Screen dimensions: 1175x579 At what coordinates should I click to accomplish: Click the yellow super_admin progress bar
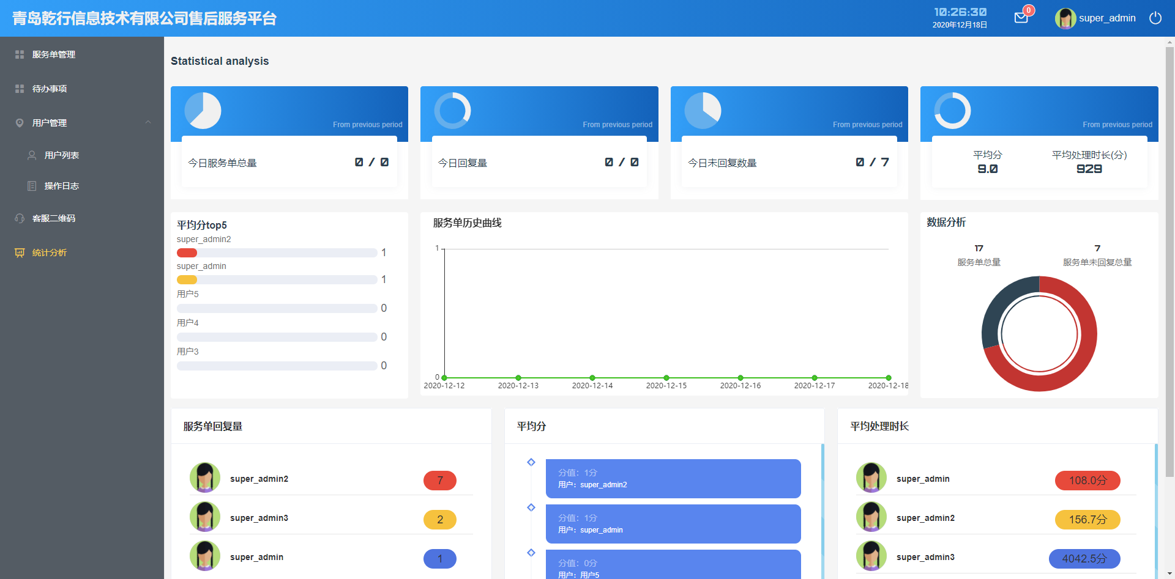tap(187, 280)
